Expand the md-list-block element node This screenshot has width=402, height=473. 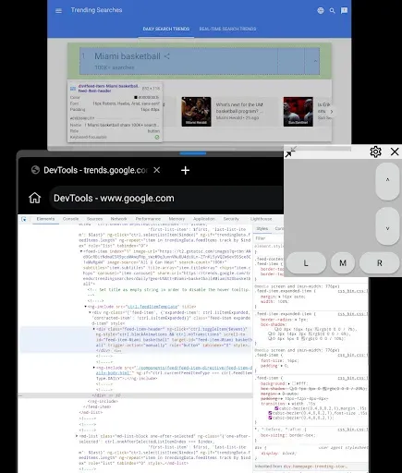click(x=77, y=436)
